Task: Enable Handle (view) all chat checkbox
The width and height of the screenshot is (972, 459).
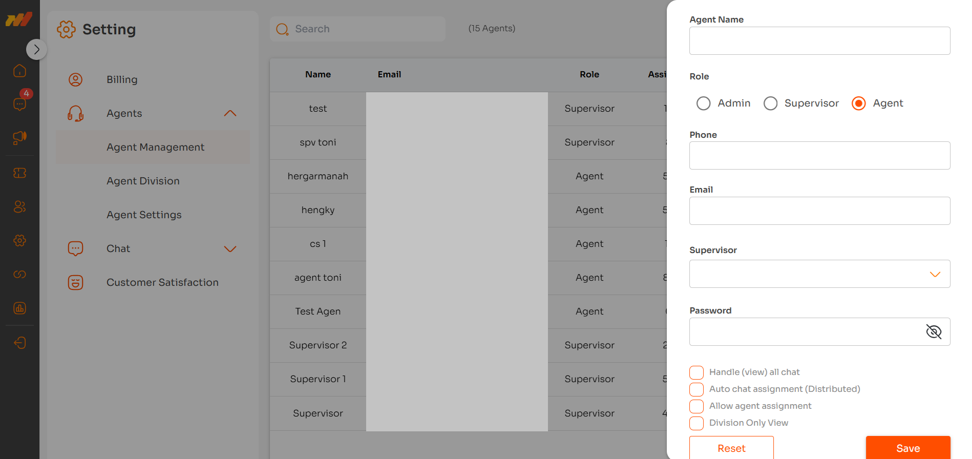Action: point(696,372)
